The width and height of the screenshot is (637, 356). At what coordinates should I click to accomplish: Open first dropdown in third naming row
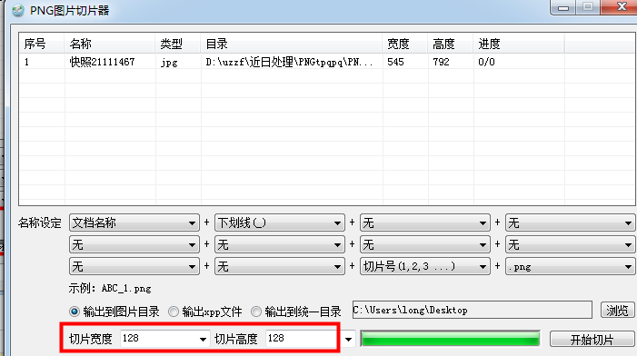tap(134, 267)
